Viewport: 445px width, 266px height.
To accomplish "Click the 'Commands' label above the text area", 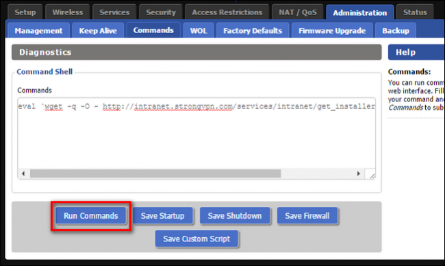I will tap(35, 90).
